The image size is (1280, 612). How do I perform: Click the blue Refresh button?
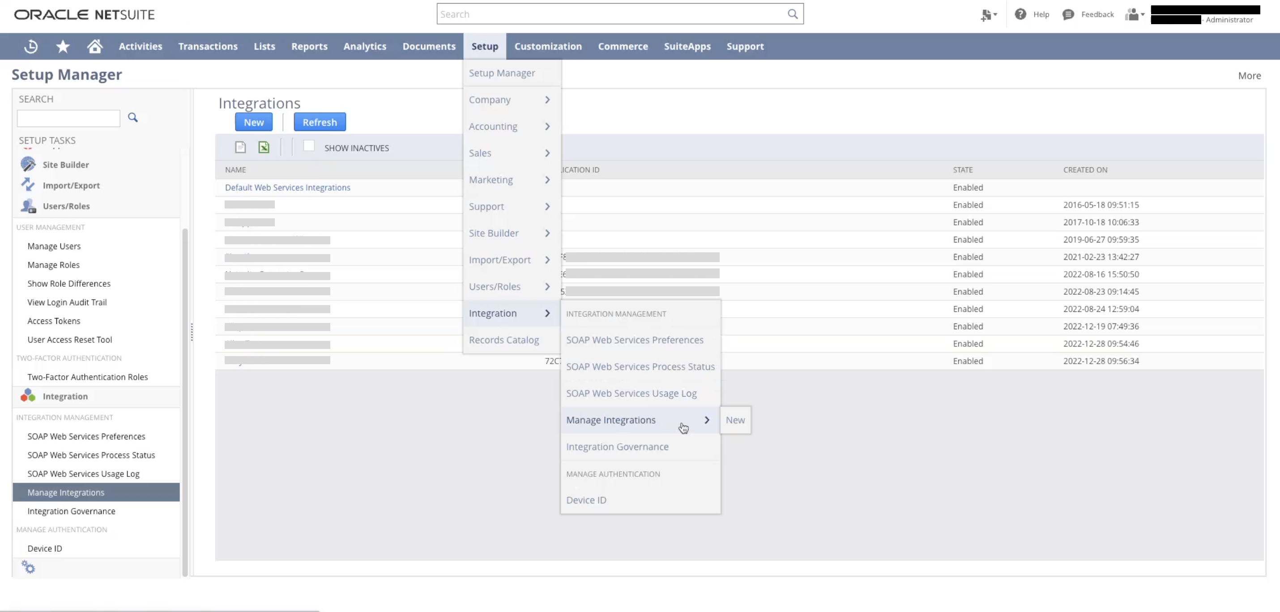click(320, 122)
